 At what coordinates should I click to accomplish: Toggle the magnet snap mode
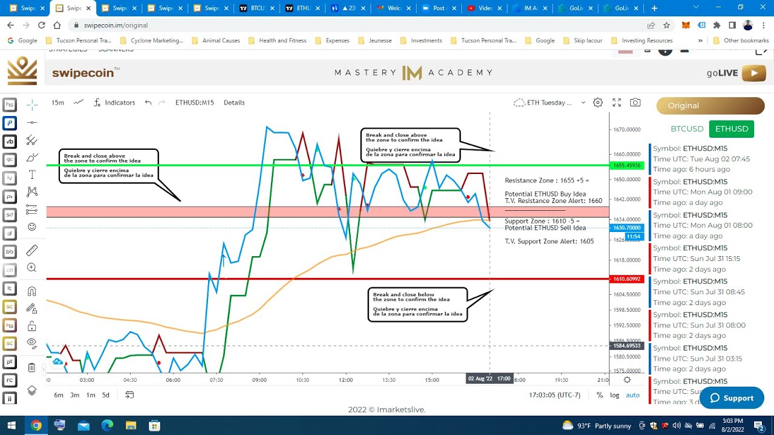pos(32,291)
